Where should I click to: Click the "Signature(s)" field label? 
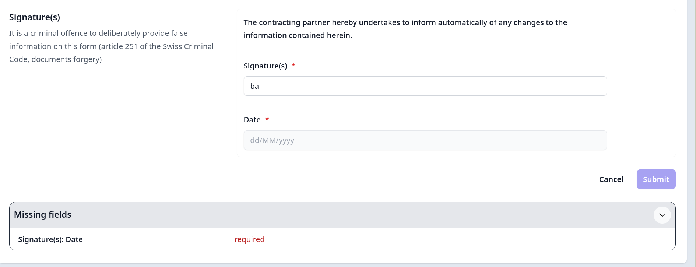(265, 66)
